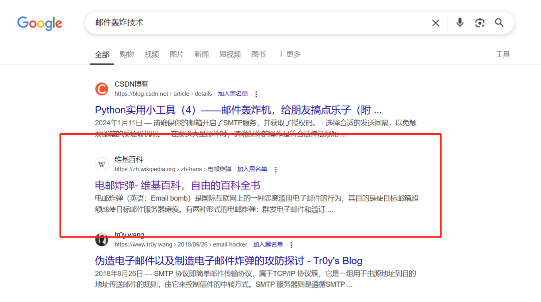
Task: Click the tr0y.wang avatar favicon
Action: (102, 239)
